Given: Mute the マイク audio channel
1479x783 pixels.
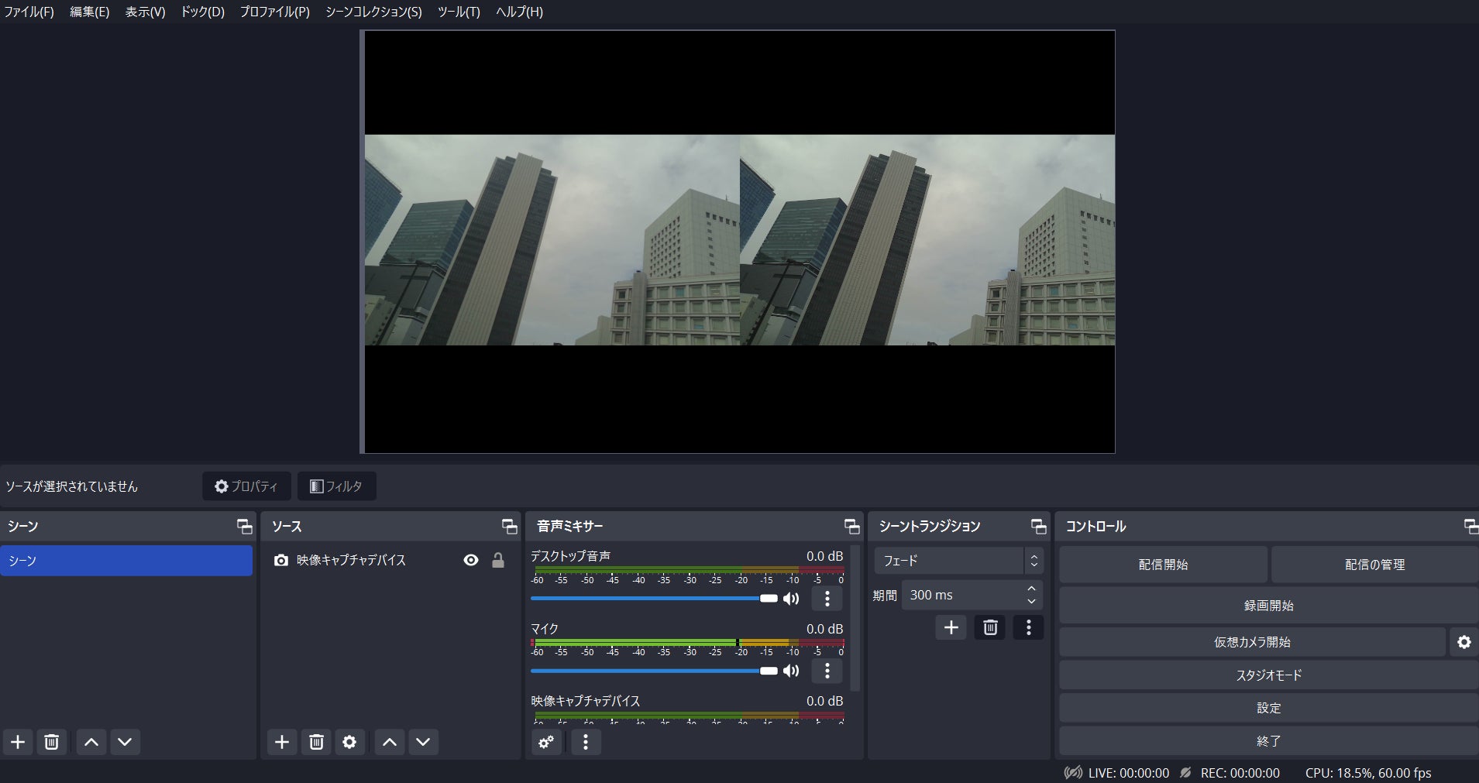Looking at the screenshot, I should click(x=791, y=671).
